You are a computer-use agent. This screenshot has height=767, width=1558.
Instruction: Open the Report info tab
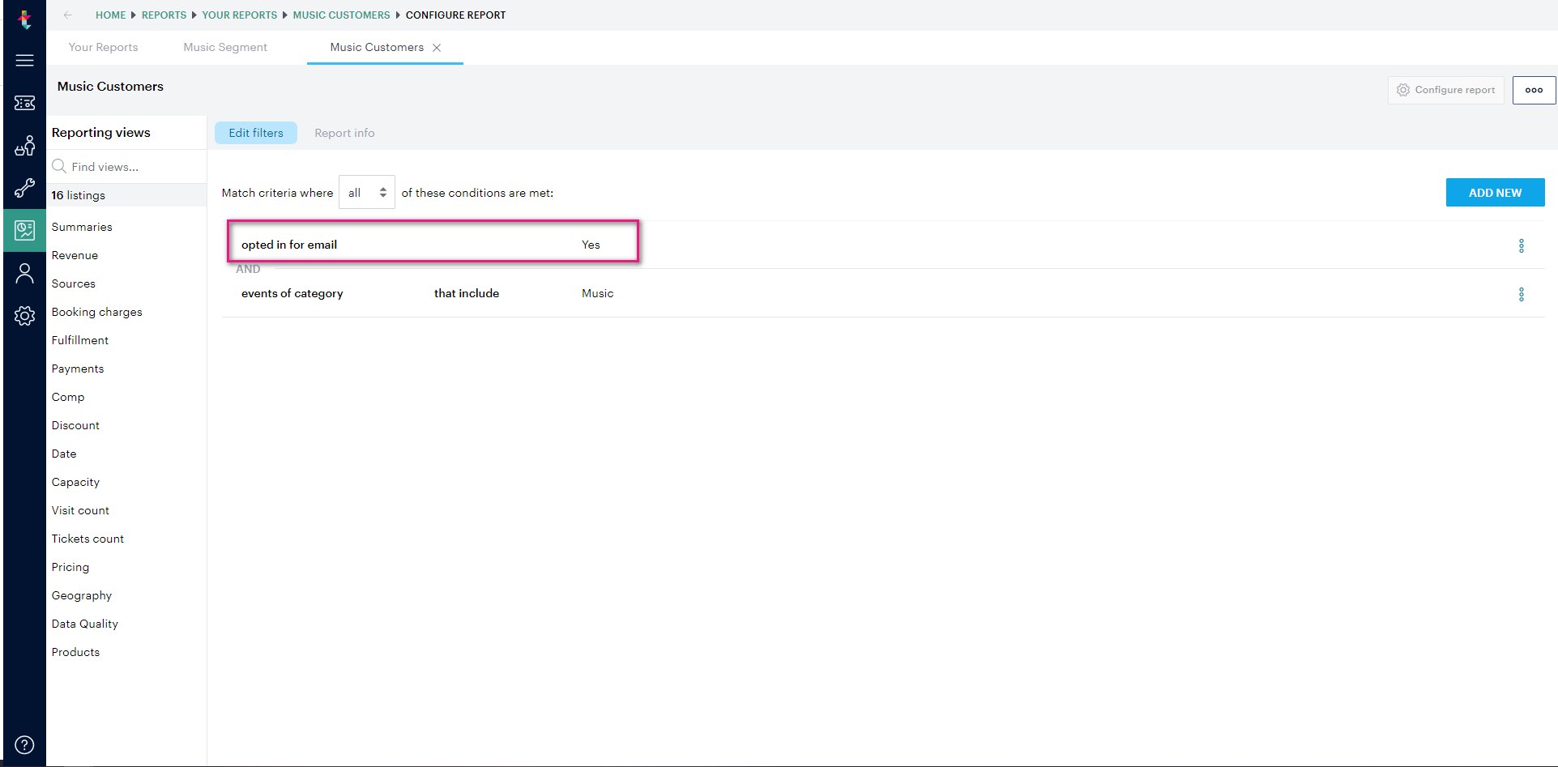click(344, 133)
